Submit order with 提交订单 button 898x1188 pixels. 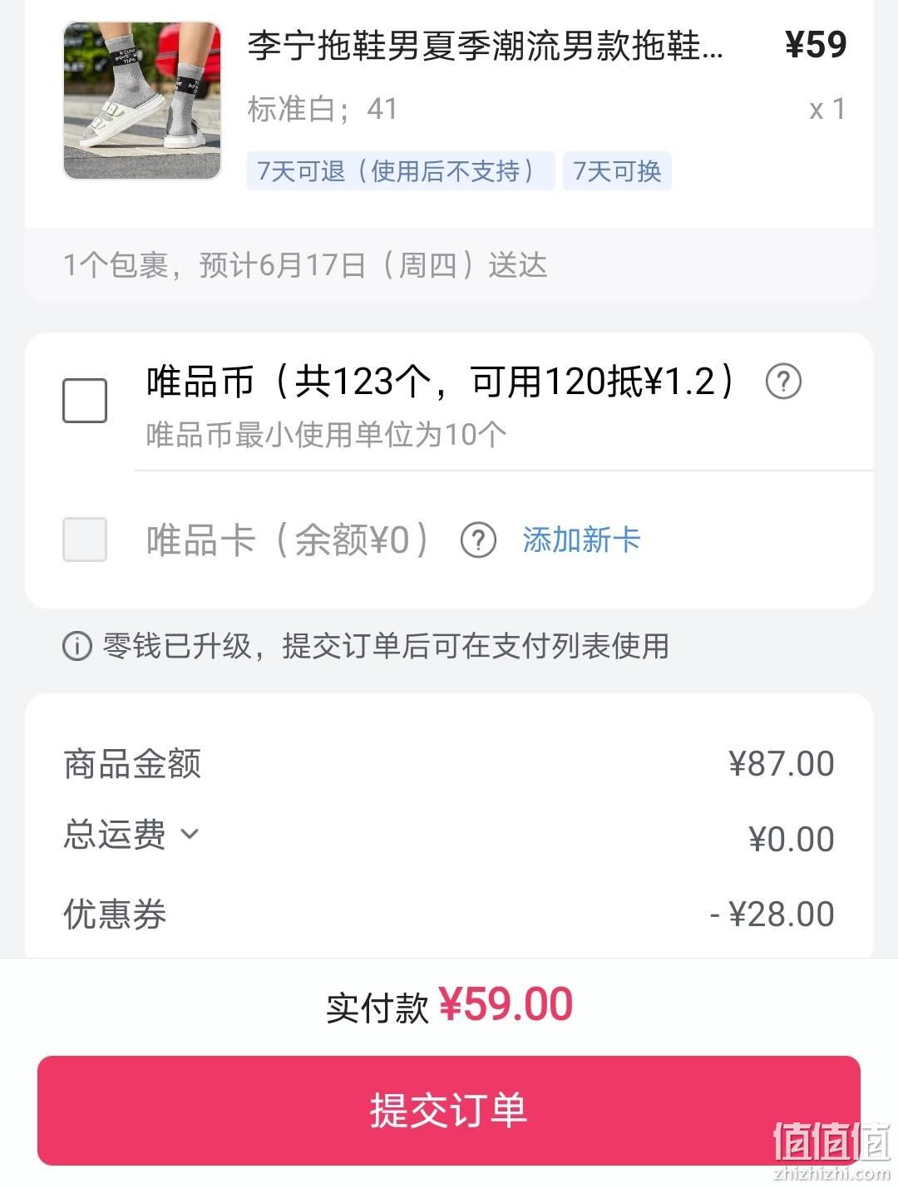tap(449, 1111)
